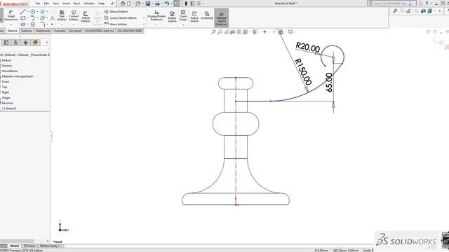Open Quick Snaps options
The image size is (449, 252).
[183, 15]
